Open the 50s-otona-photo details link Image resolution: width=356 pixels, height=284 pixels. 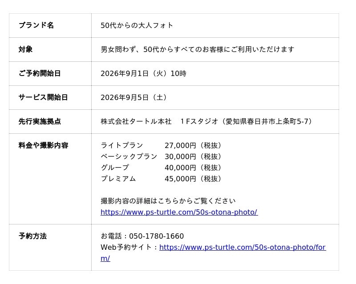pos(179,212)
